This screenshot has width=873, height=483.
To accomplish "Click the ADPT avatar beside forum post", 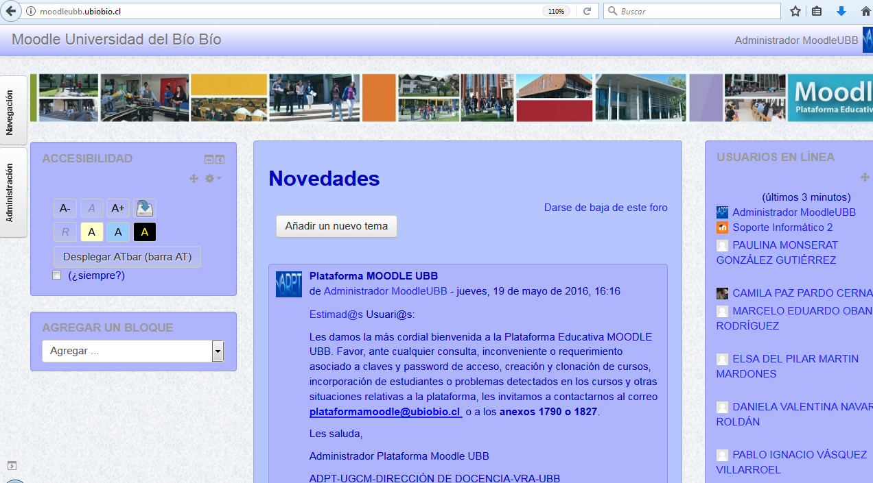I will click(x=289, y=284).
